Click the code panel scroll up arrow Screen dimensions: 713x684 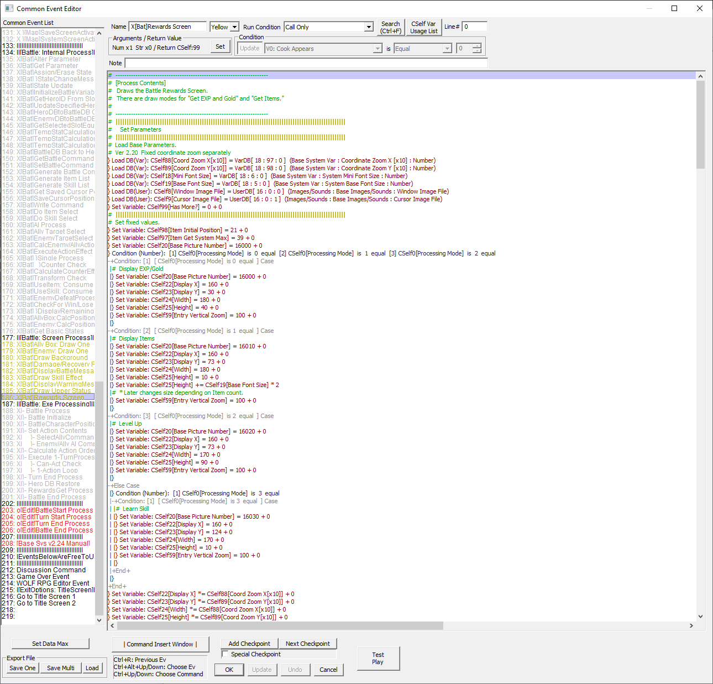701,76
